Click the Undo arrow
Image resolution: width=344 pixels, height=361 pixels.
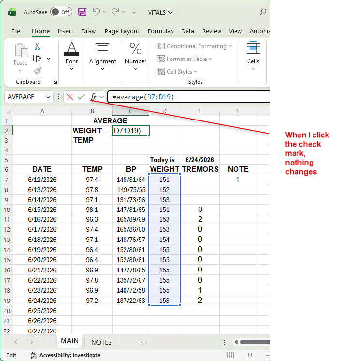[96, 12]
